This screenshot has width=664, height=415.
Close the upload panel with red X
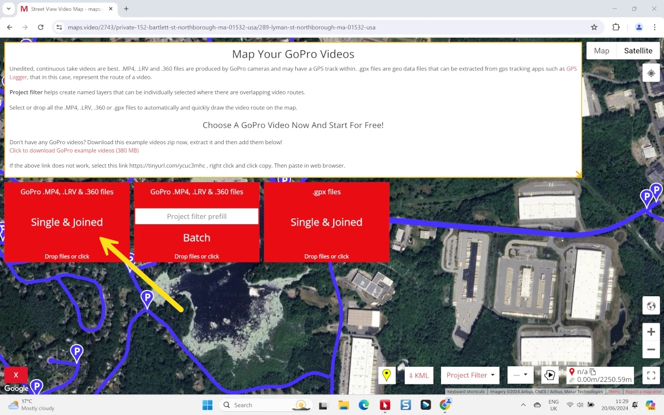[16, 375]
